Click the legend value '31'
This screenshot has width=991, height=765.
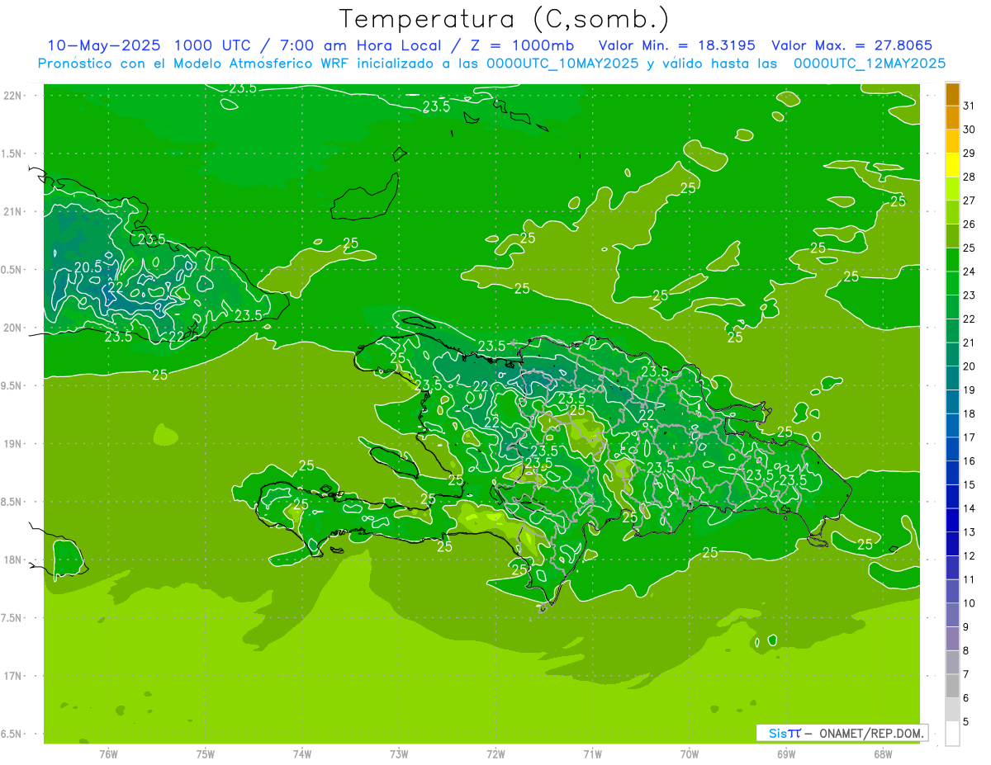pyautogui.click(x=970, y=106)
